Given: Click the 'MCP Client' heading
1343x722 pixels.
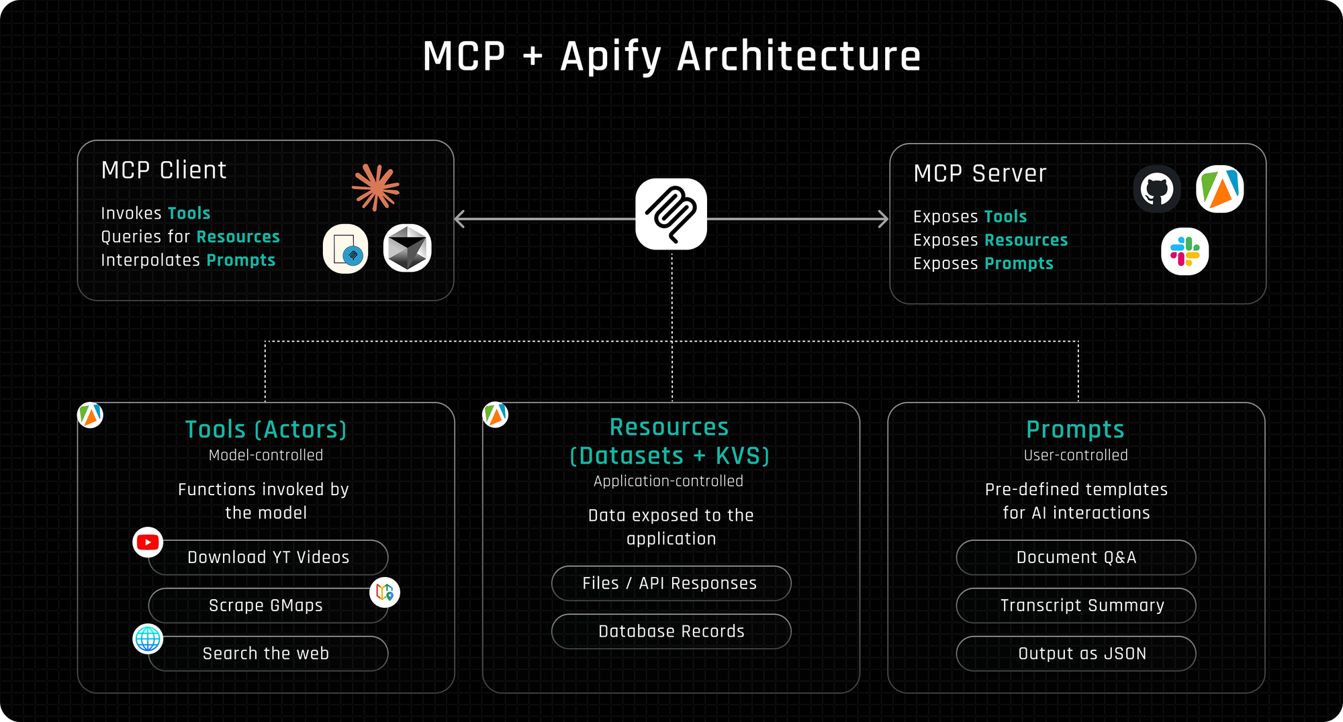Looking at the screenshot, I should click(x=164, y=170).
